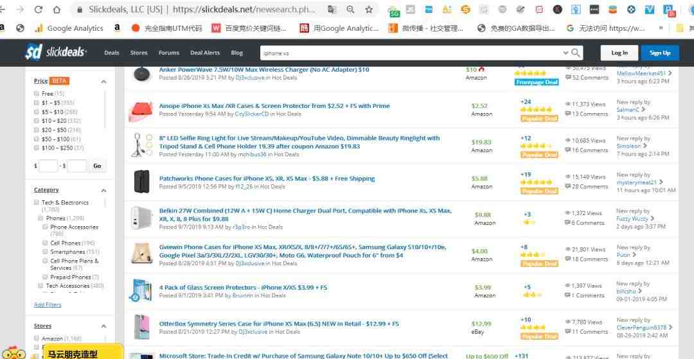Image resolution: width=694 pixels, height=359 pixels.
Task: Click the Frontpage Deal badge
Action: (537, 82)
